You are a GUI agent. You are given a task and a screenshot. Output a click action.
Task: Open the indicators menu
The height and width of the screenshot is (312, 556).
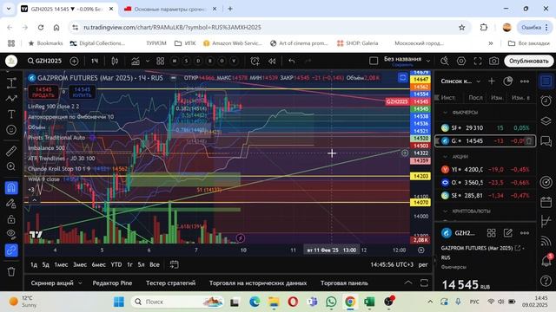click(x=136, y=61)
